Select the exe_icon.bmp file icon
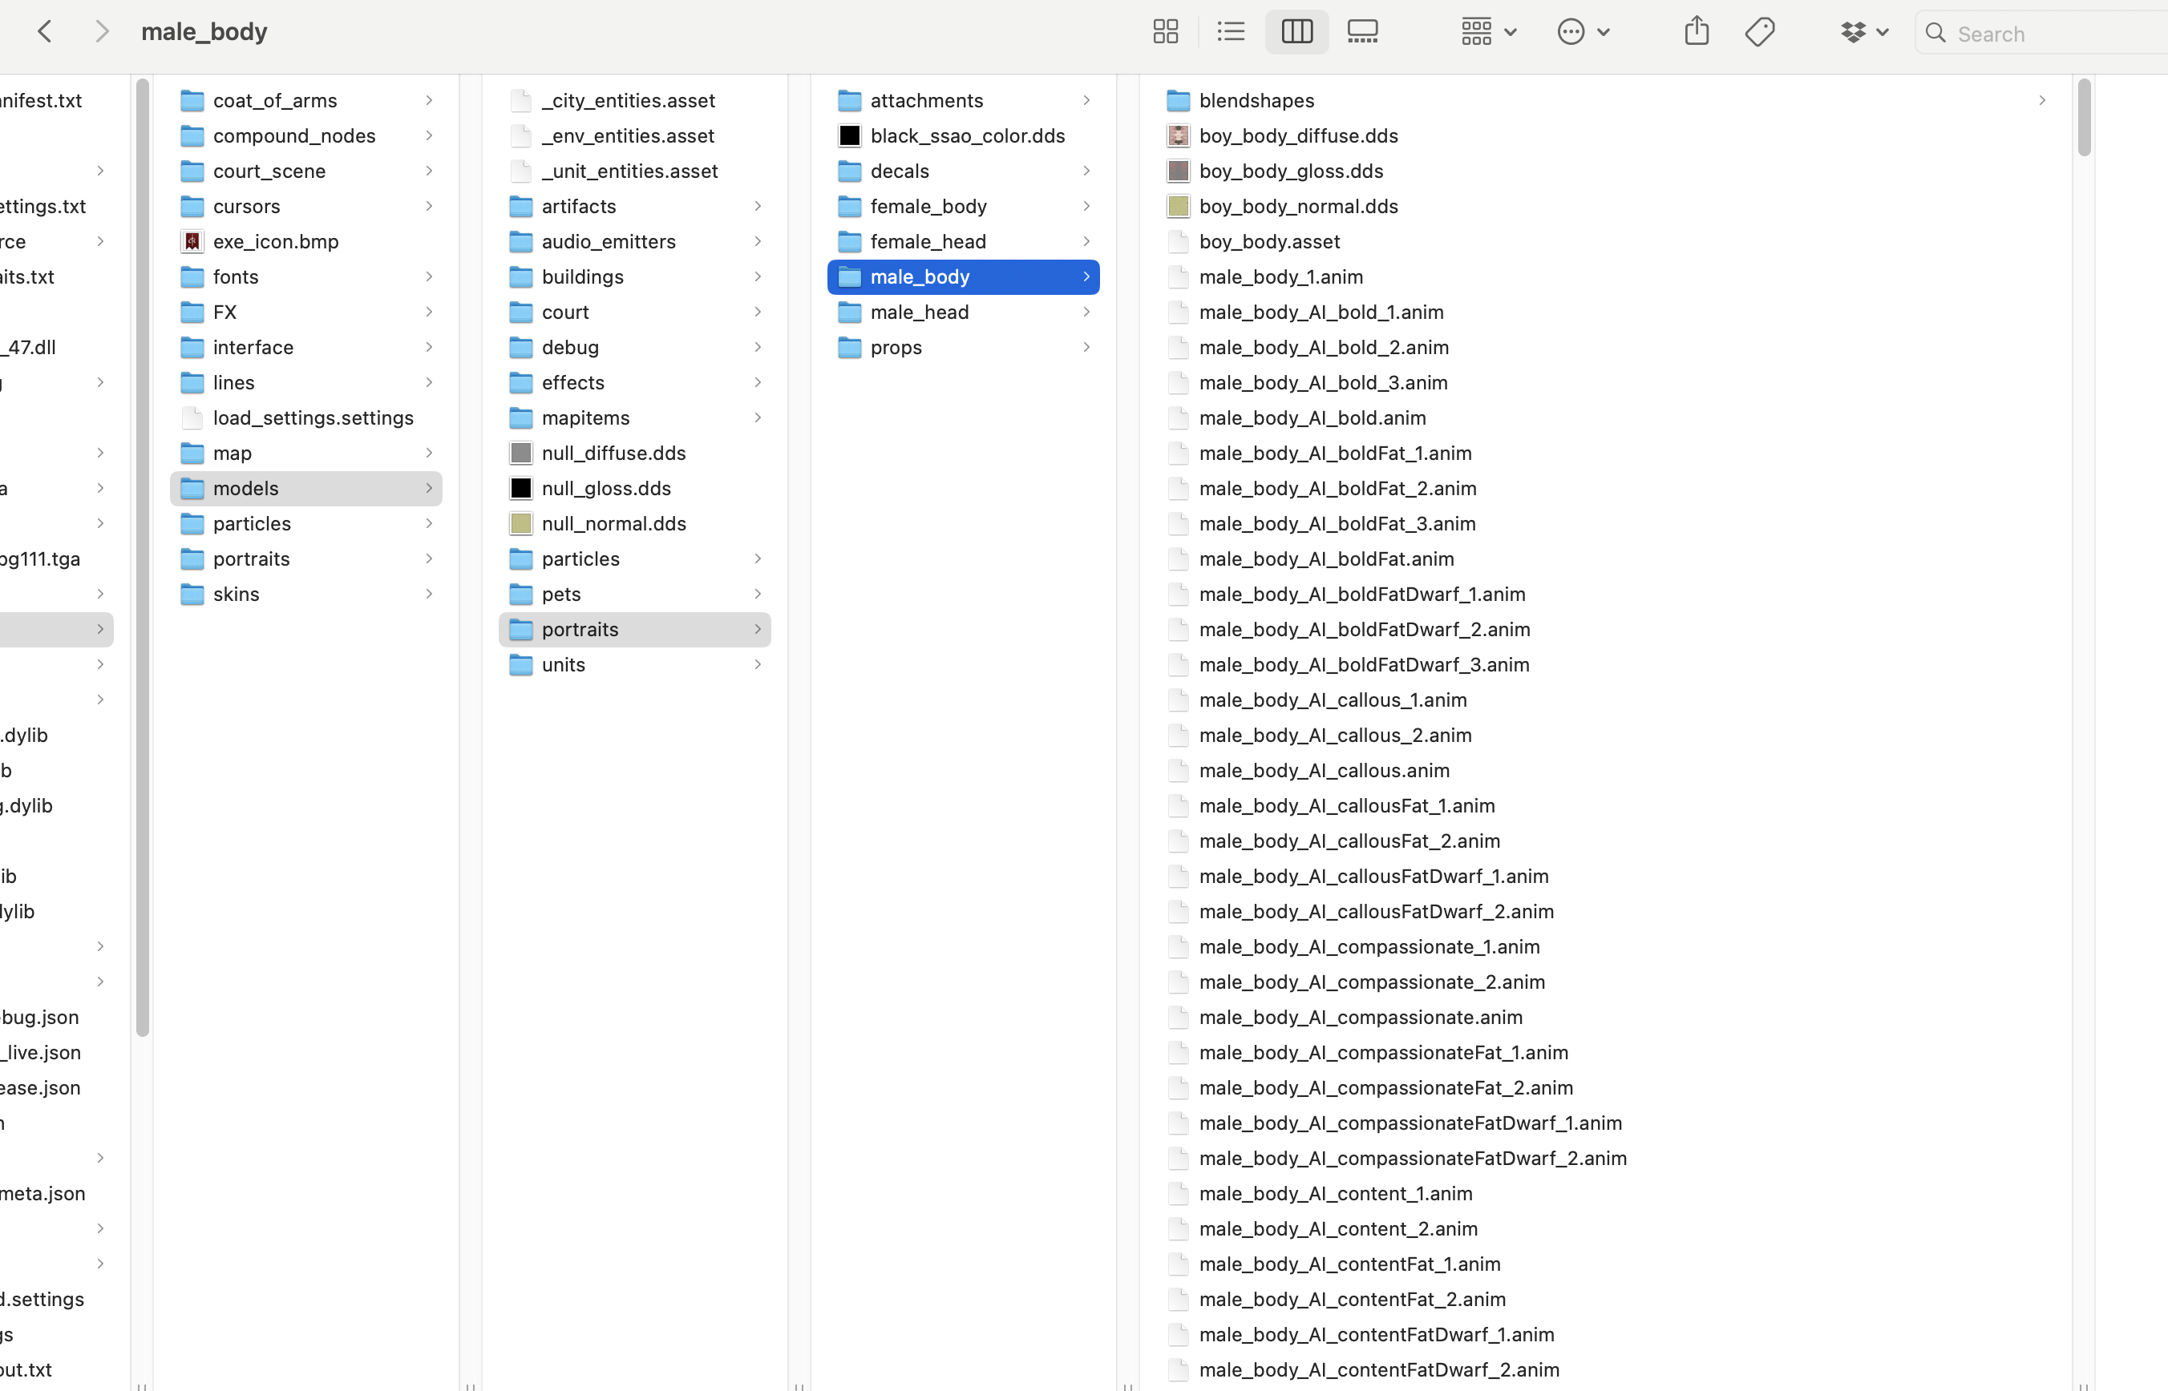The width and height of the screenshot is (2168, 1391). pos(192,241)
